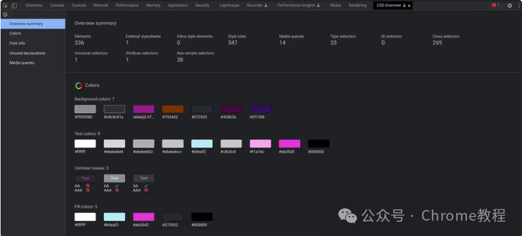
Task: Click text color swatch #000000
Action: (319, 144)
